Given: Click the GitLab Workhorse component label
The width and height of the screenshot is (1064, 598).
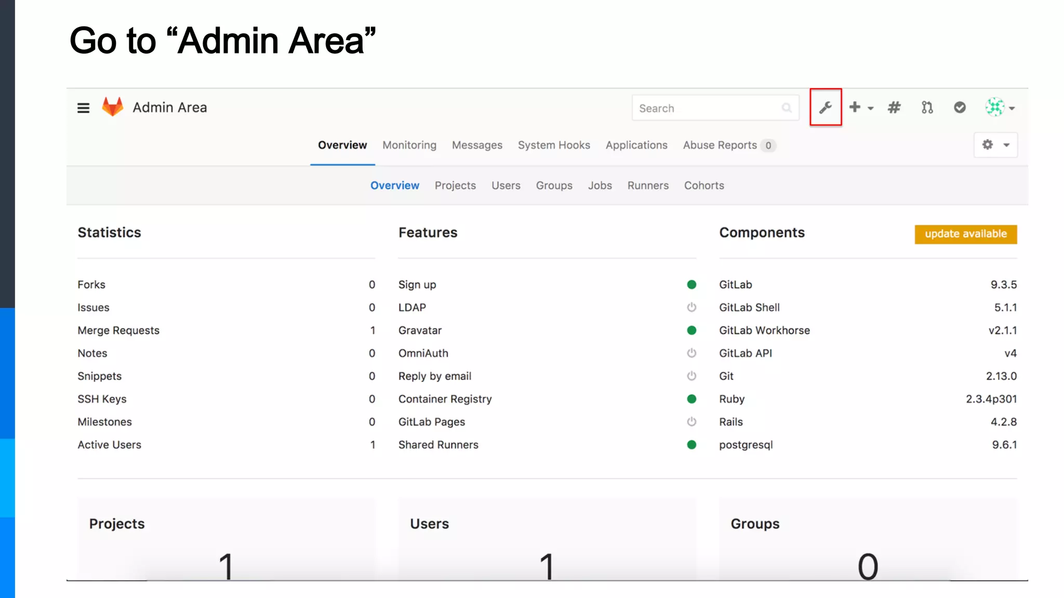Looking at the screenshot, I should click(x=764, y=330).
